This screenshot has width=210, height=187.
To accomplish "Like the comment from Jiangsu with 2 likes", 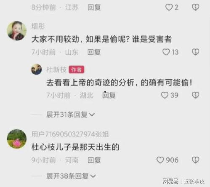I will pos(169,7).
